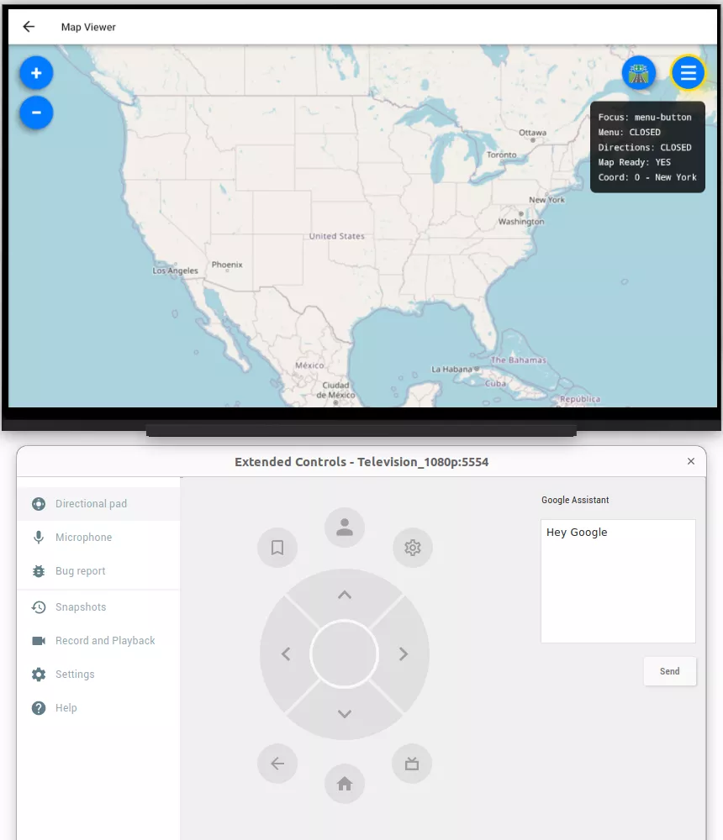Screen dimensions: 723x840
Task: Select the Microphone icon in the sidebar
Action: point(37,537)
